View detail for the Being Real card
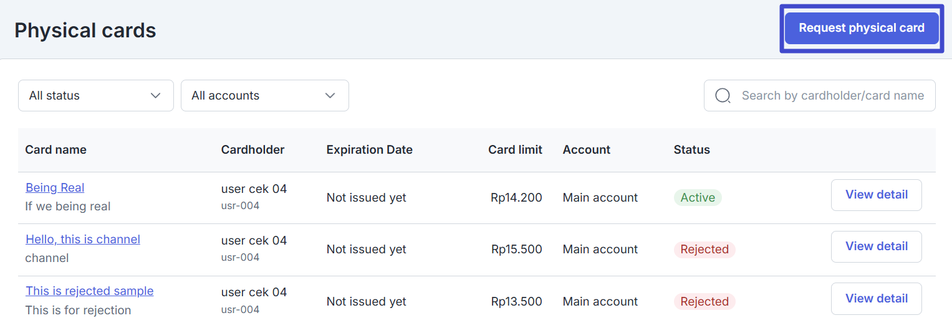 [877, 195]
